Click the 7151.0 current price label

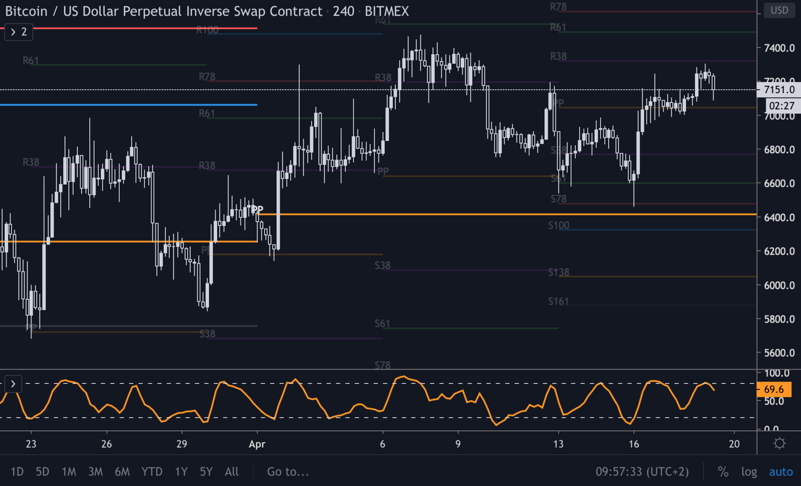coord(778,90)
